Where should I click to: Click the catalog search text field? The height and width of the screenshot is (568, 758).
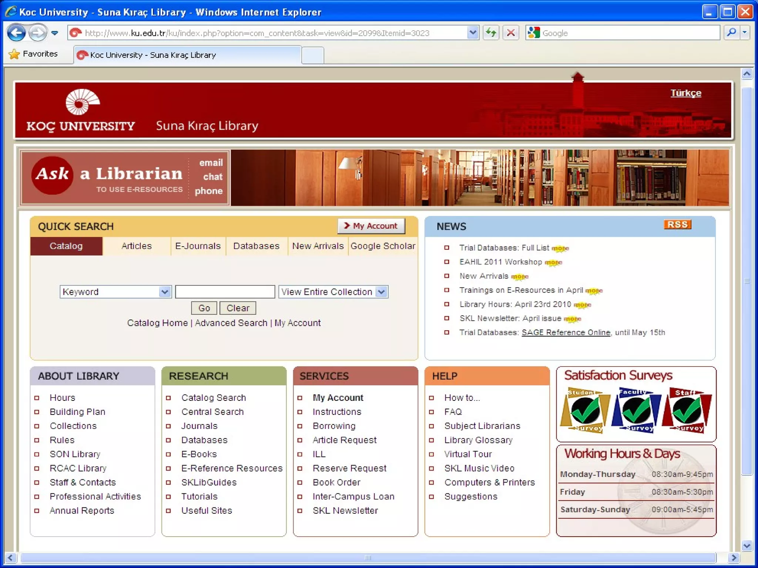point(225,292)
